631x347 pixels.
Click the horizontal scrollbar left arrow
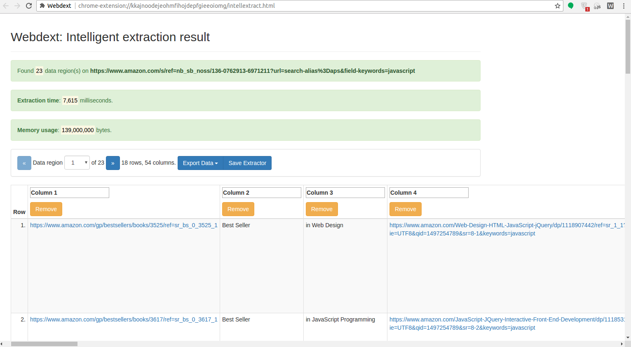(2, 344)
